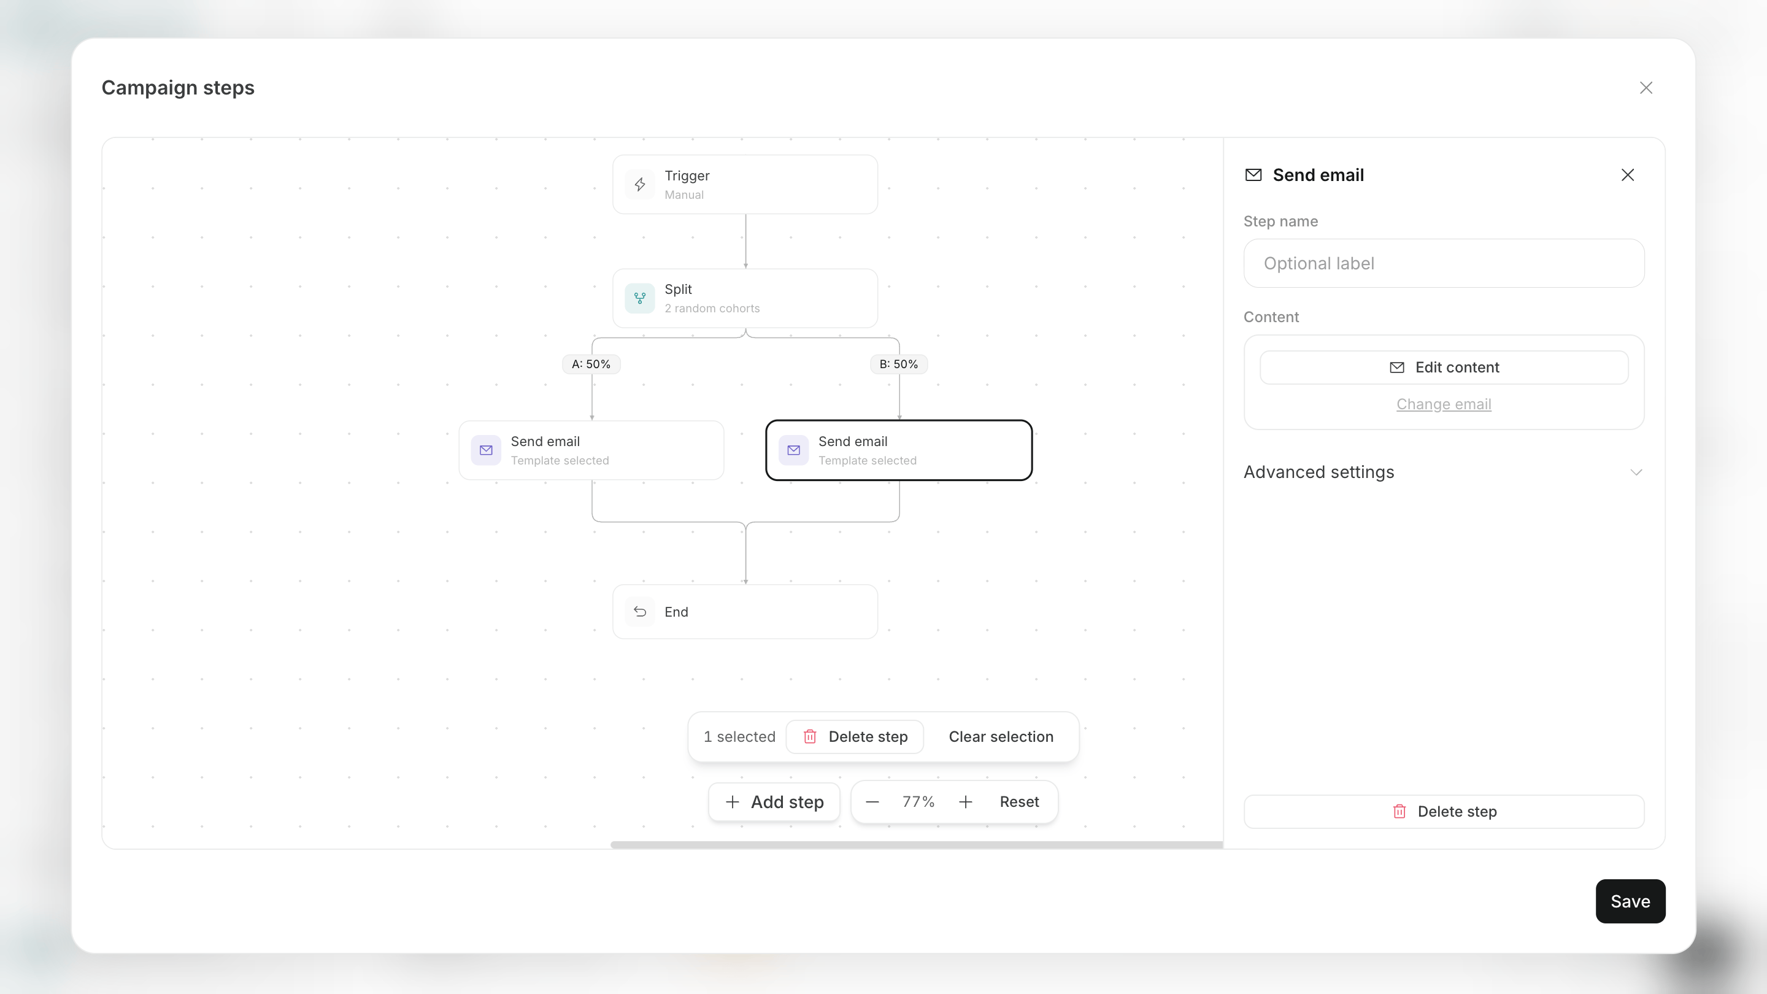
Task: Open the Change email link
Action: pyautogui.click(x=1443, y=404)
